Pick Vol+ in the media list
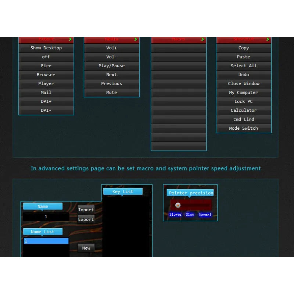 (x=111, y=48)
